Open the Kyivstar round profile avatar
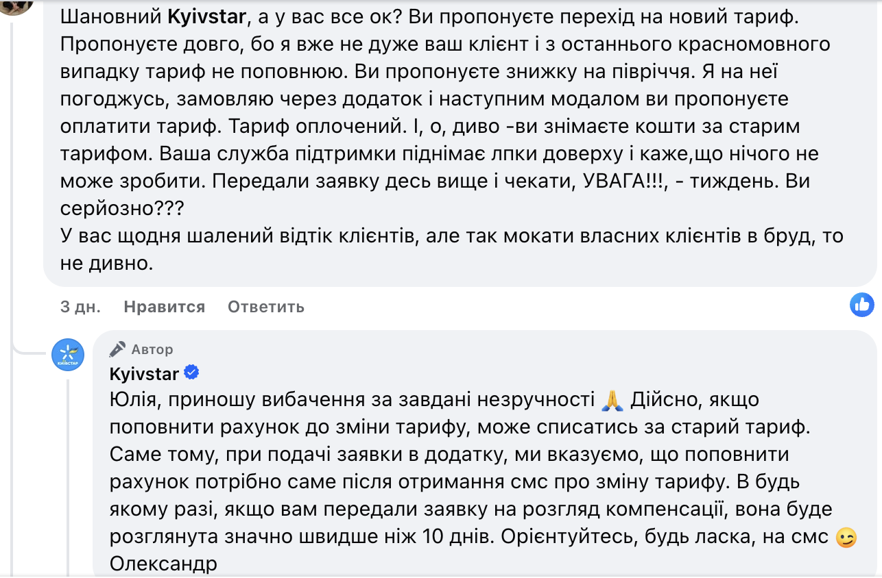 click(69, 354)
